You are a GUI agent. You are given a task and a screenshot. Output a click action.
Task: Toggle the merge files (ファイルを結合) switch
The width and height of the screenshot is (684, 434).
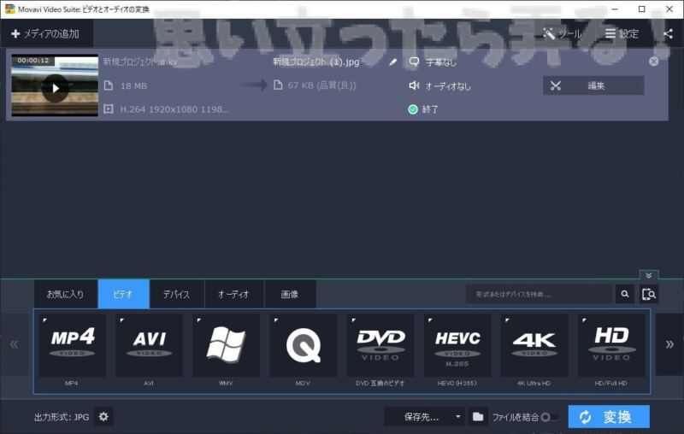(x=549, y=417)
